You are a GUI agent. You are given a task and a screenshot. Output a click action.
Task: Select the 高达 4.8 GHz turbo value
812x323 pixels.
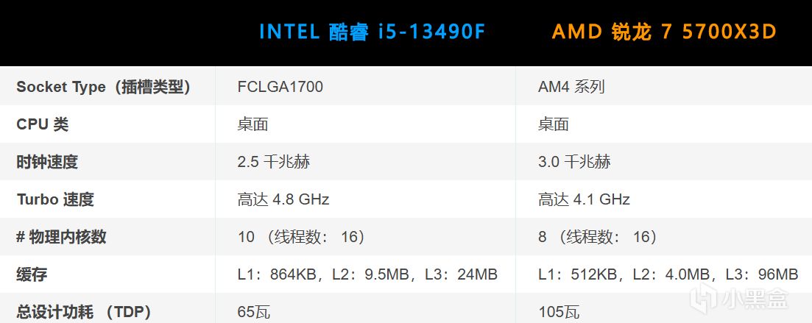click(283, 199)
